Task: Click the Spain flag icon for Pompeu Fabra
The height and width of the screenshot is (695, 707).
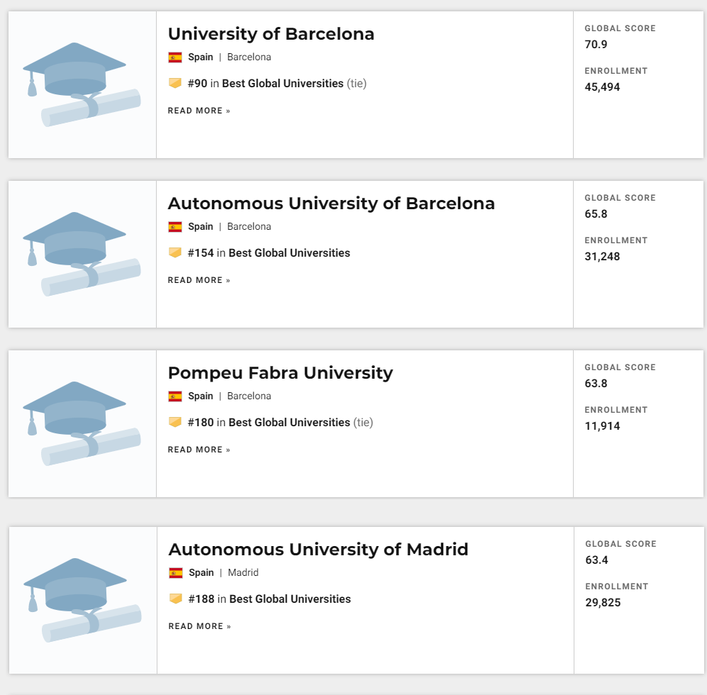Action: tap(175, 396)
